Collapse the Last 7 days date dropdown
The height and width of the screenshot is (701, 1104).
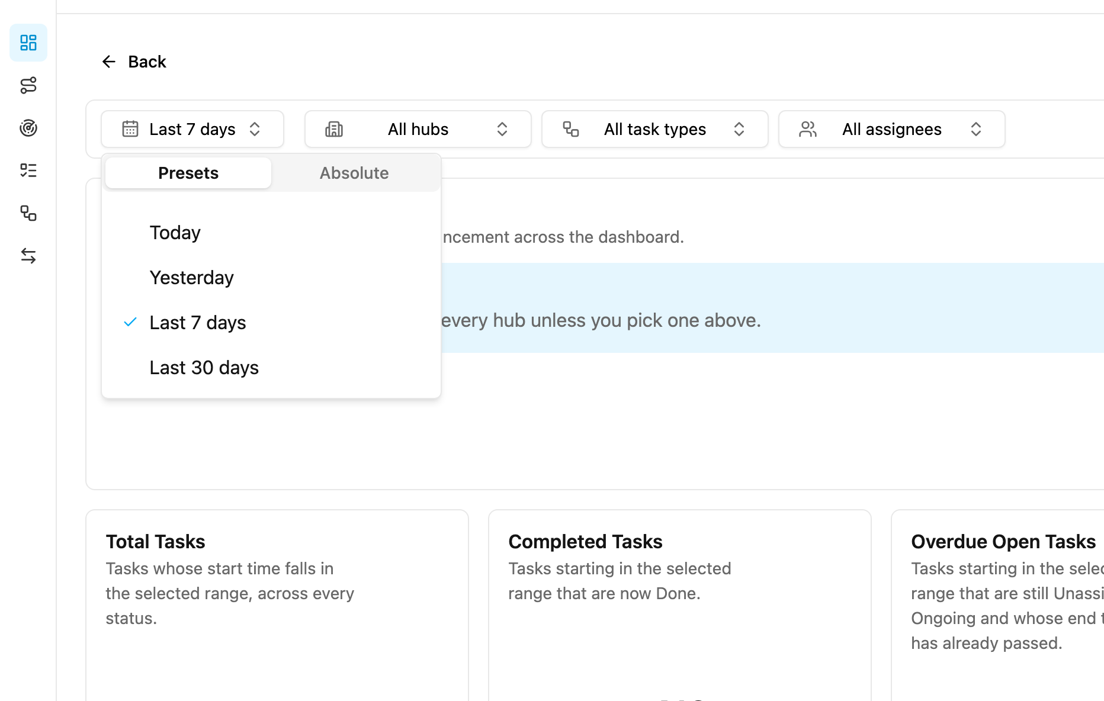click(192, 129)
